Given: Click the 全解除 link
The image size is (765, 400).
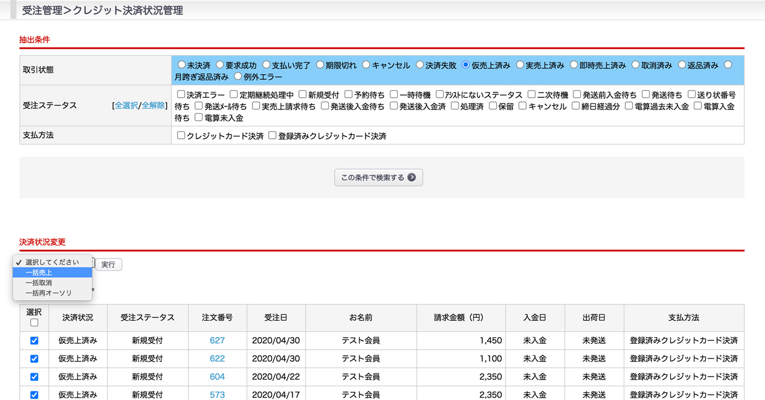Looking at the screenshot, I should point(153,106).
